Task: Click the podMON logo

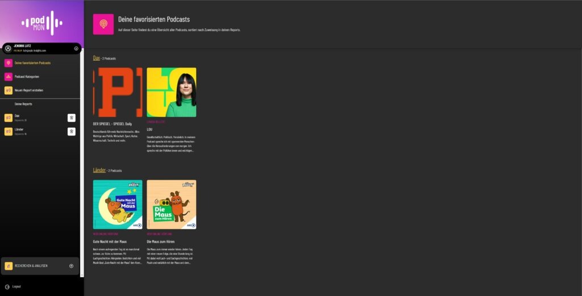Action: point(42,23)
